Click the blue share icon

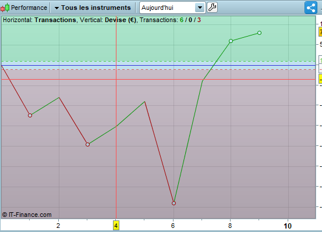311,8
